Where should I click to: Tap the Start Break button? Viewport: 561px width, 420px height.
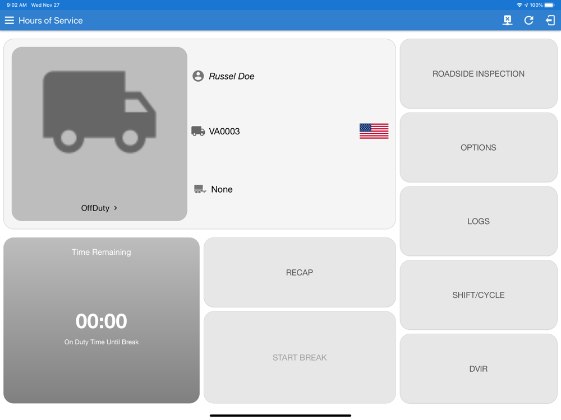click(300, 357)
